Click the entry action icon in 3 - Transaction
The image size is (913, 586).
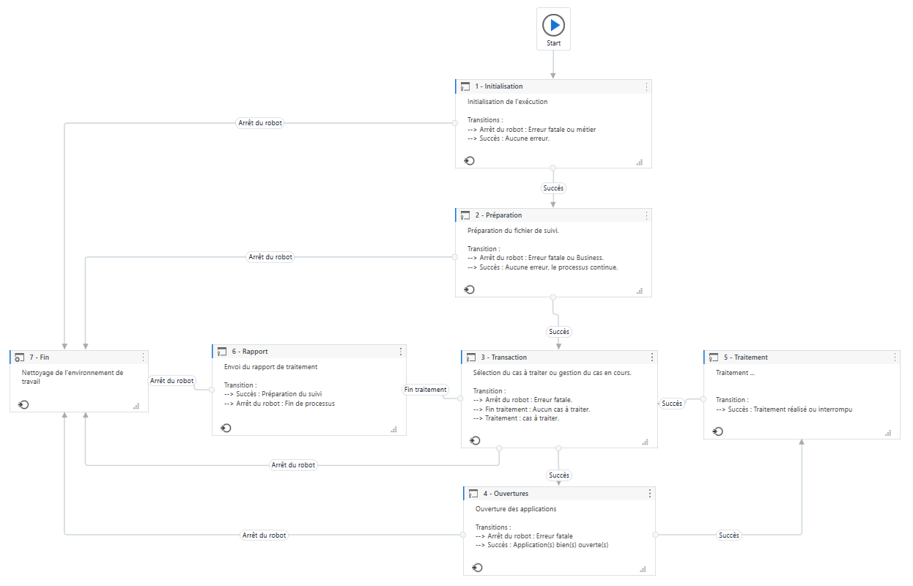click(475, 440)
